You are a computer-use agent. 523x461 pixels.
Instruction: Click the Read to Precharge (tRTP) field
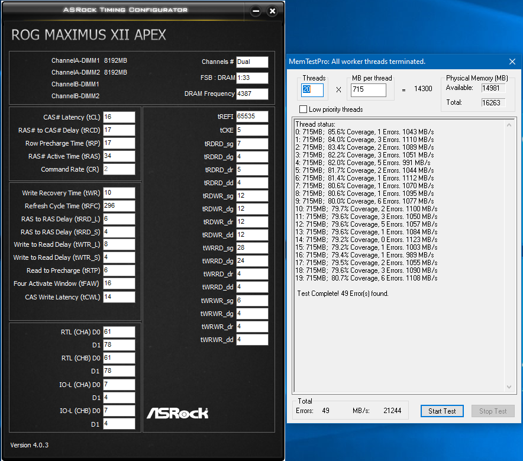[x=119, y=270]
